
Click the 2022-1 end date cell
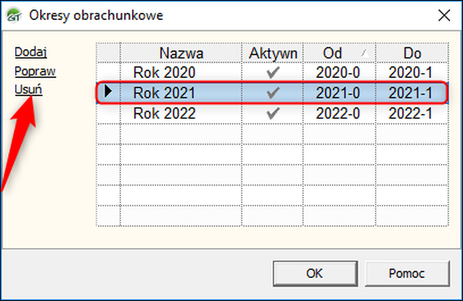pyautogui.click(x=411, y=113)
